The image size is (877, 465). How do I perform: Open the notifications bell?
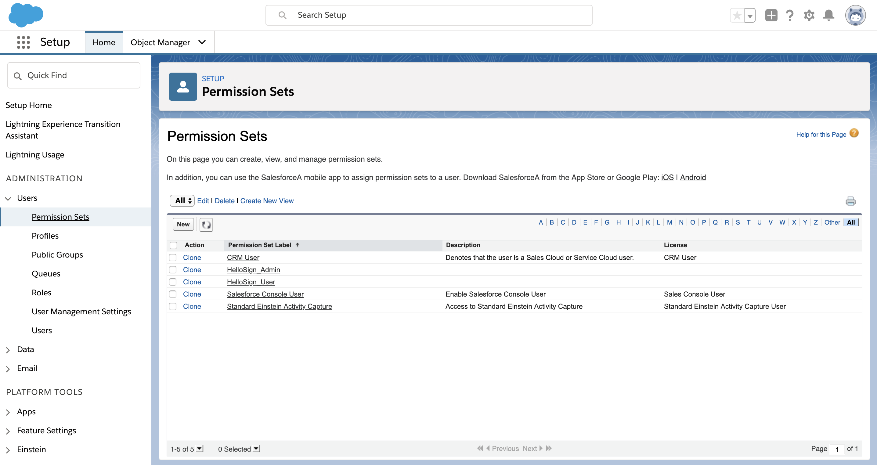[828, 15]
